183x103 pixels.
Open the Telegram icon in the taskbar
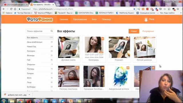click(x=62, y=101)
